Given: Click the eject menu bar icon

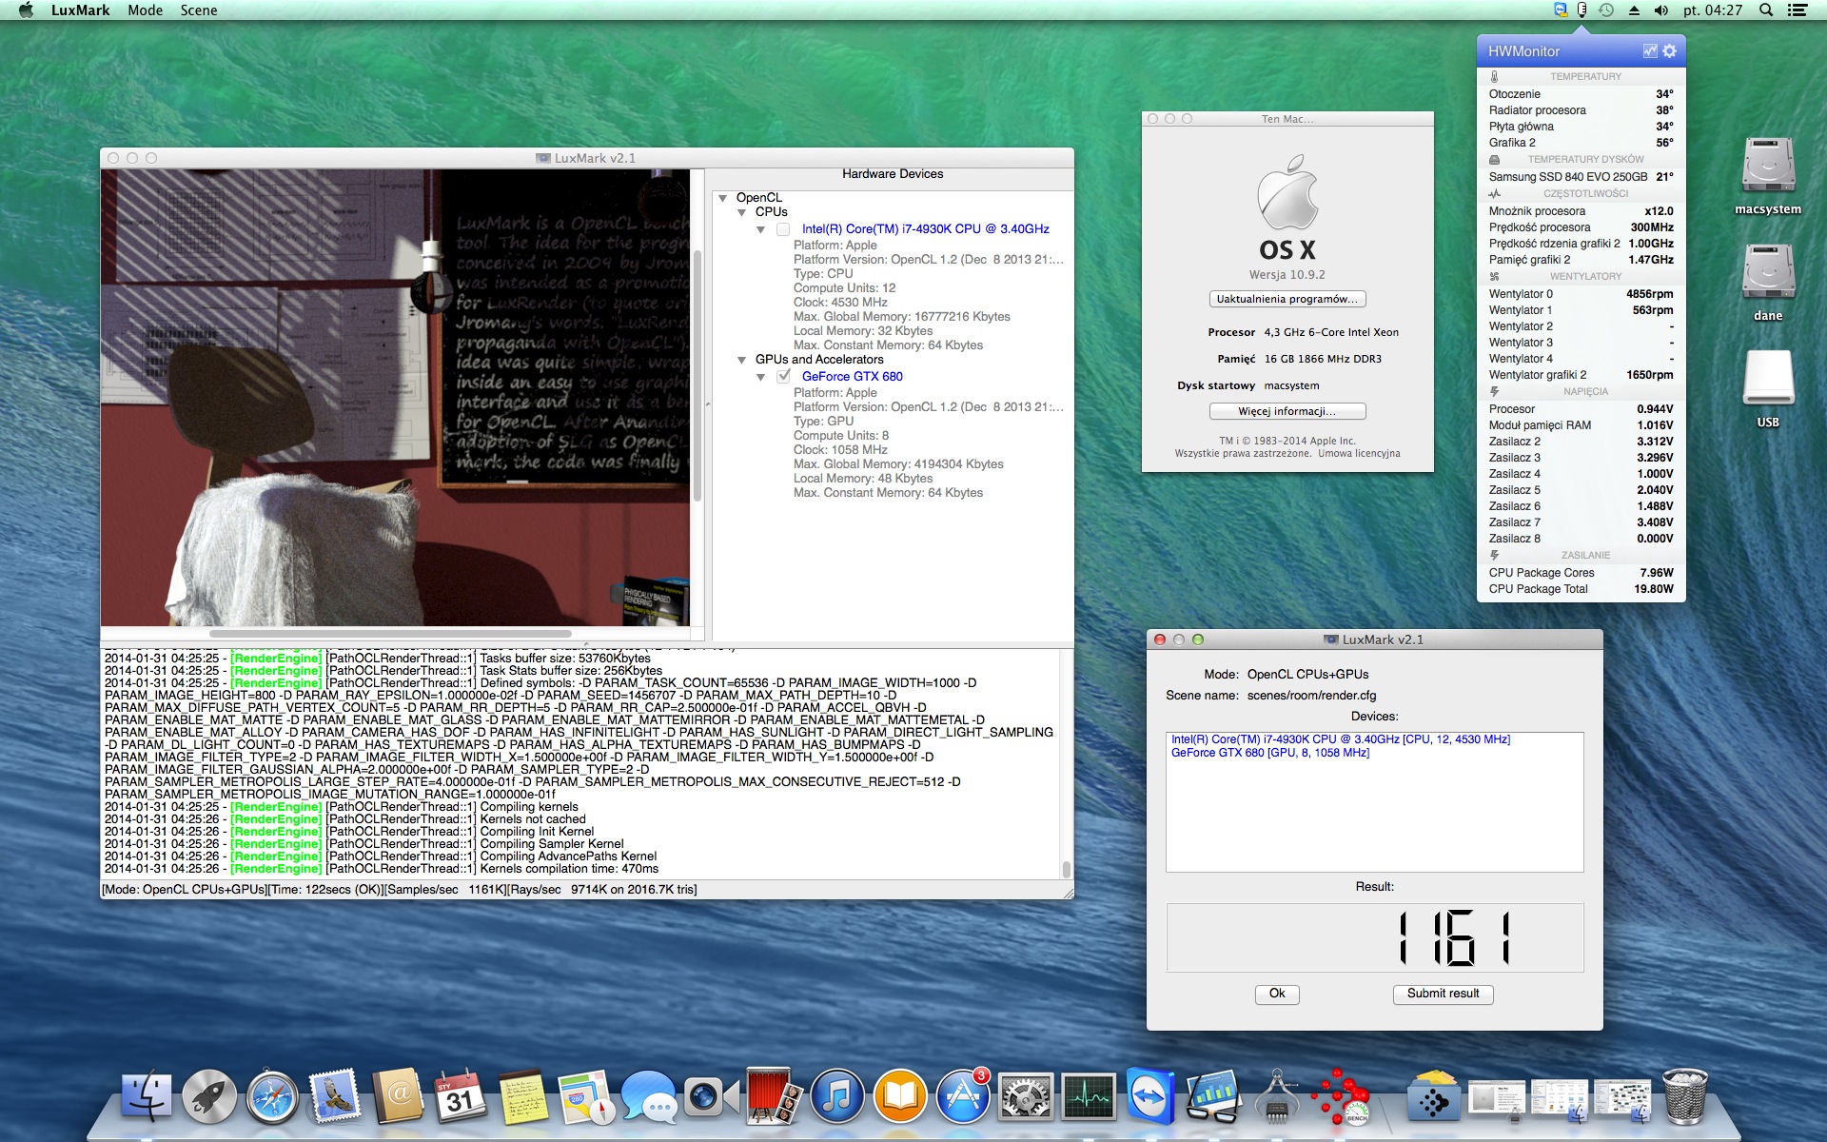Looking at the screenshot, I should click(x=1634, y=10).
